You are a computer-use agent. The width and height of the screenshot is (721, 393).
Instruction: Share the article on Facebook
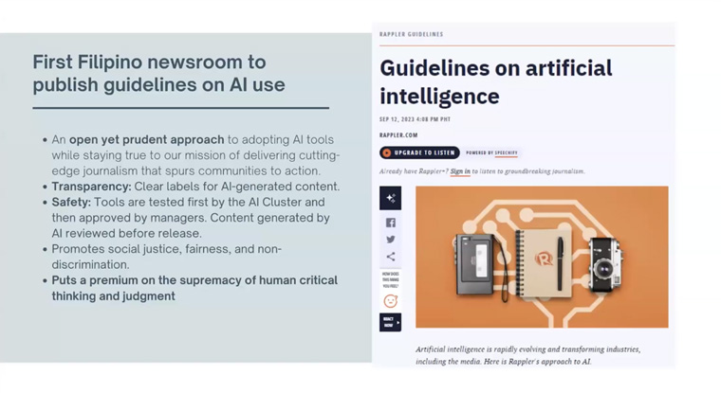pos(391,223)
